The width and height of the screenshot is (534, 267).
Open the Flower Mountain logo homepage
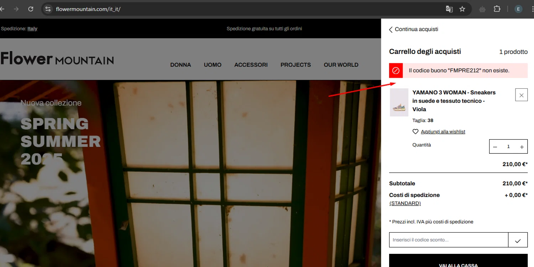(57, 59)
